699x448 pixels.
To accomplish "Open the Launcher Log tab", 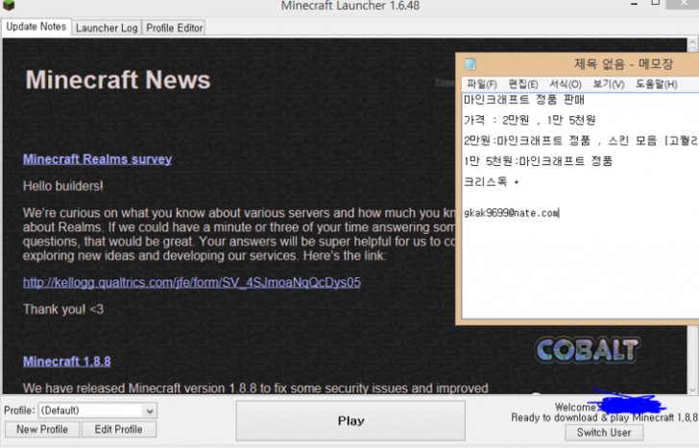I will pyautogui.click(x=106, y=28).
